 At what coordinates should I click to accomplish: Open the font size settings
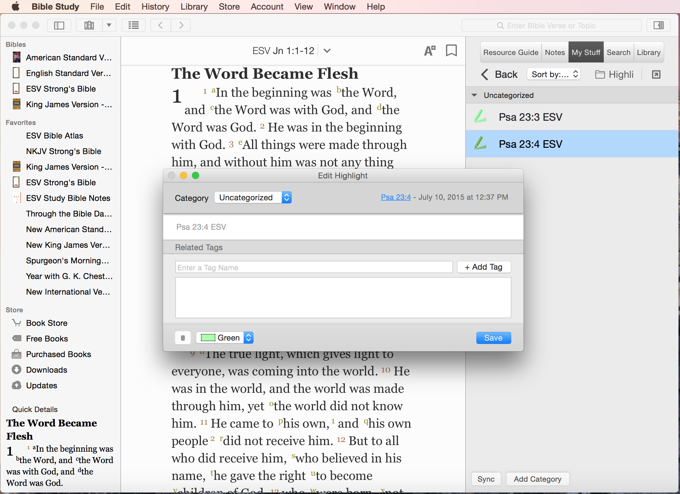(430, 51)
